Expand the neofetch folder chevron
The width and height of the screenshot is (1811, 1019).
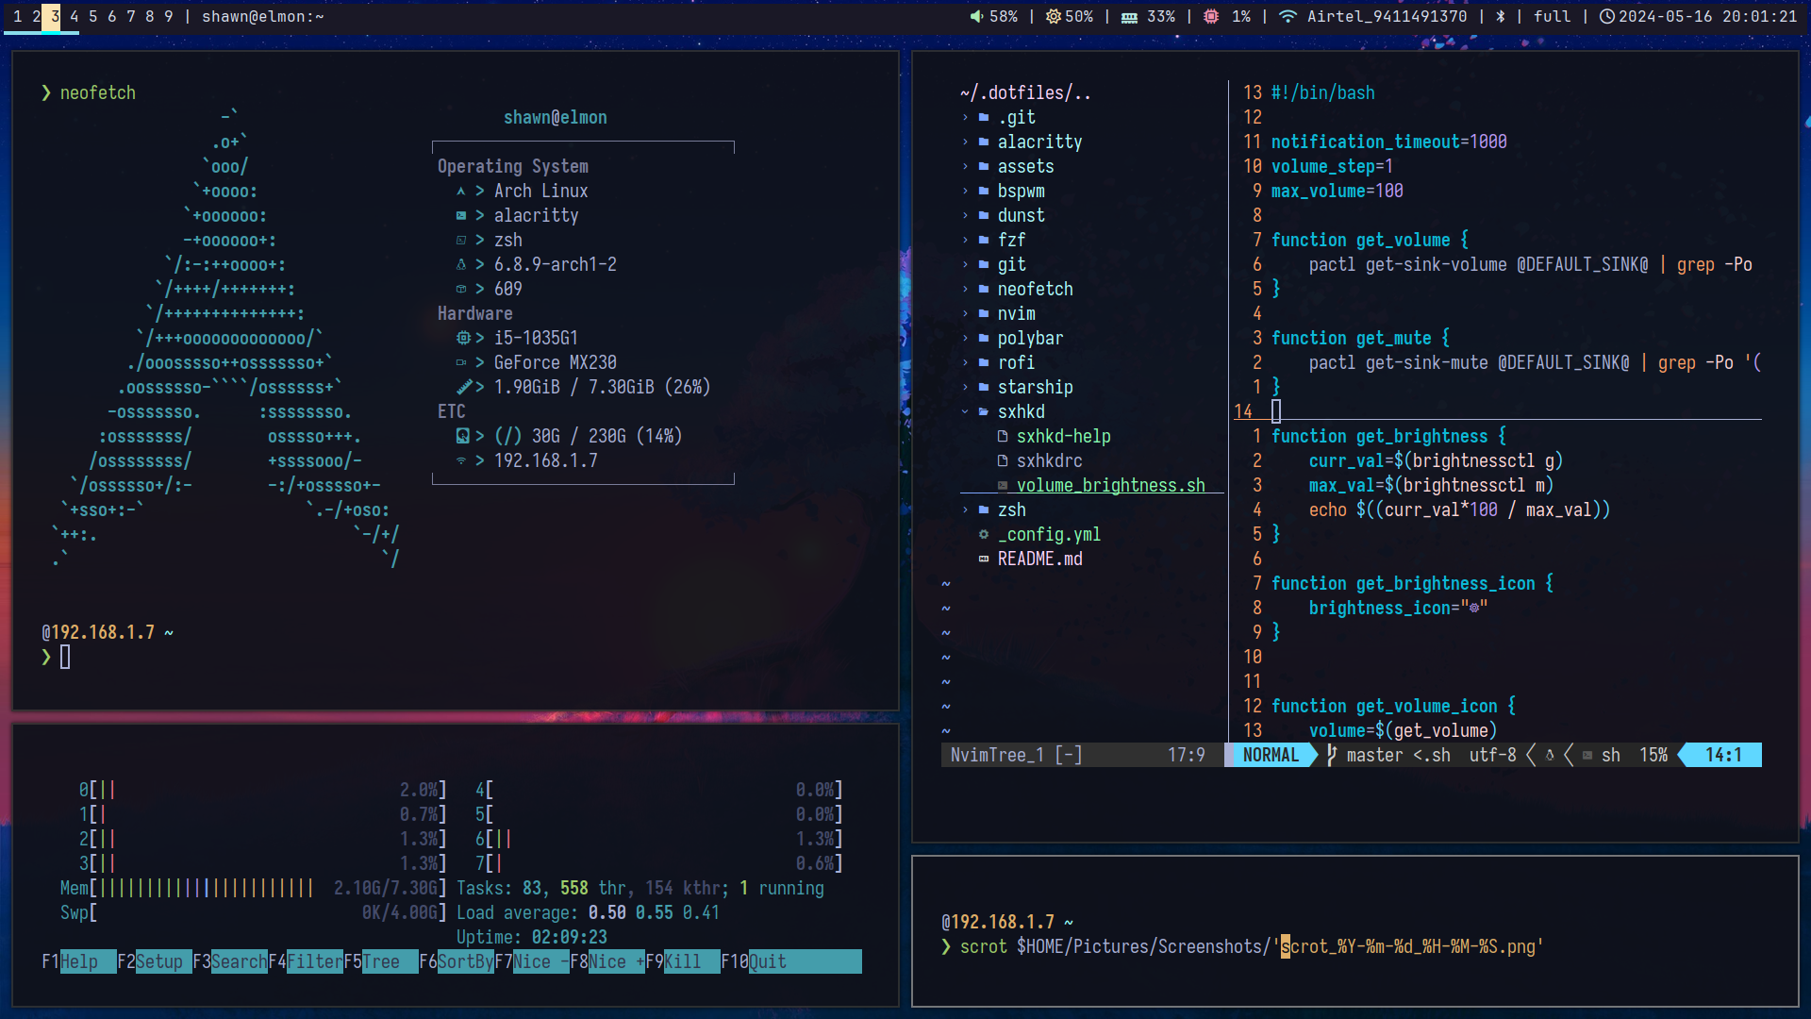[965, 289]
